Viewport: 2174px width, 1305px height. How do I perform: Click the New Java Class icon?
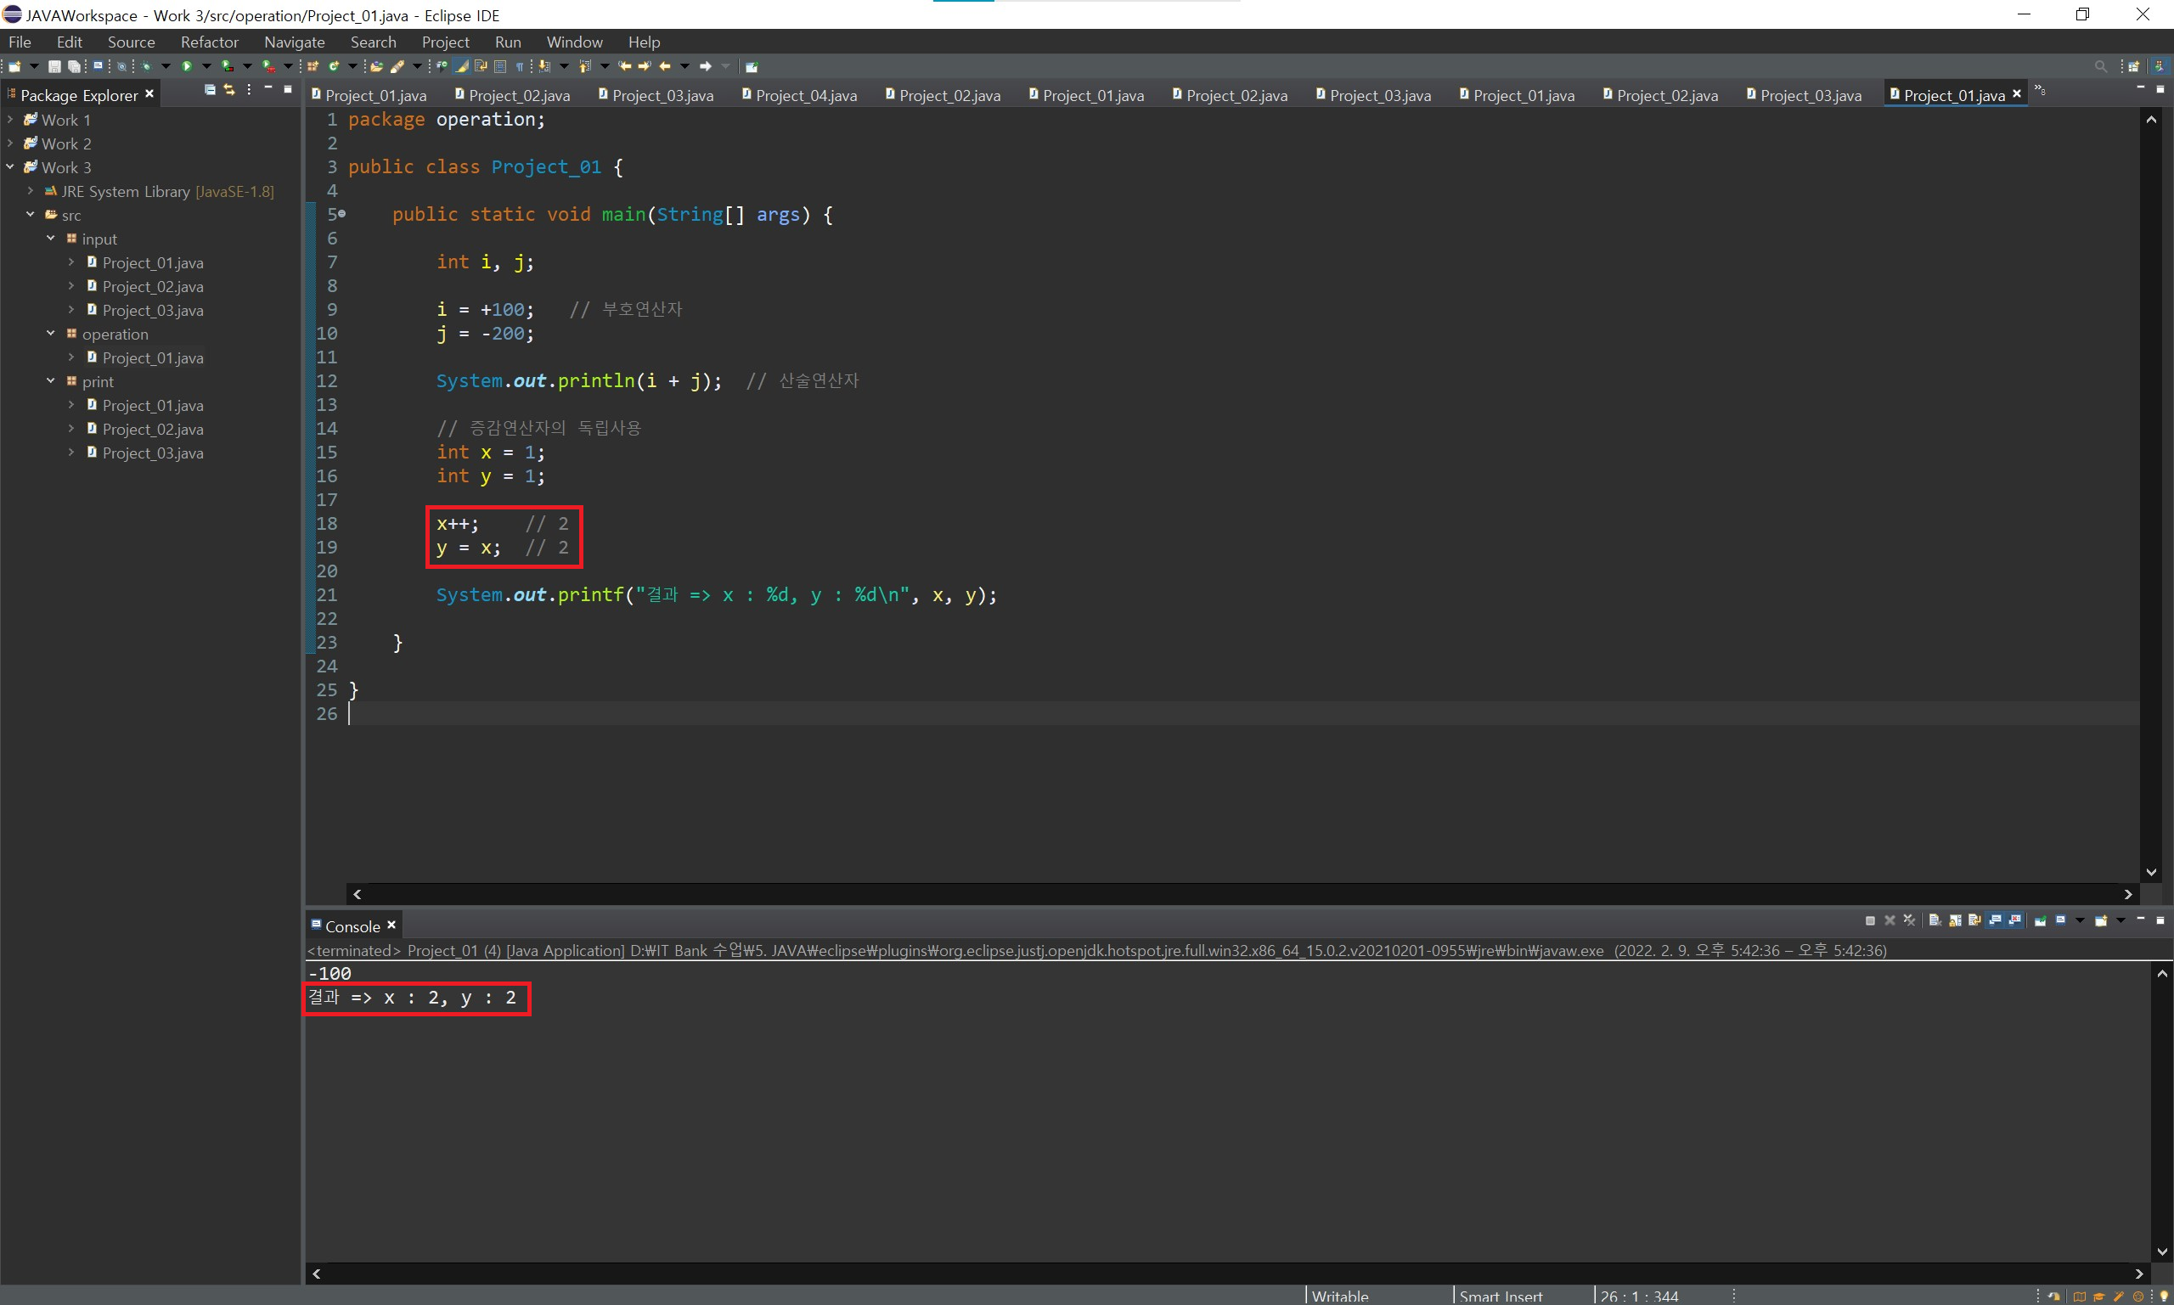click(x=333, y=66)
